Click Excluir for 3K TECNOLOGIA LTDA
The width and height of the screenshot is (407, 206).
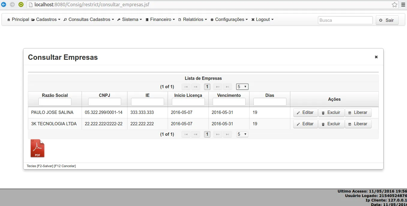(331, 124)
